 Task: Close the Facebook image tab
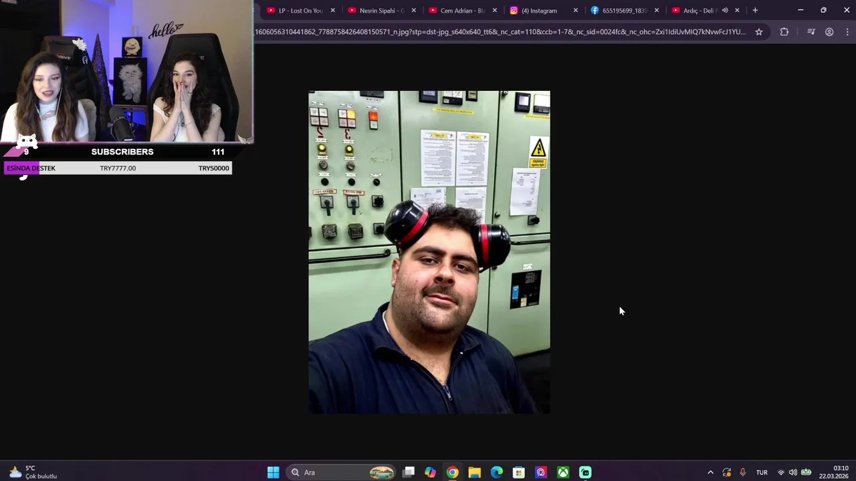pos(657,10)
